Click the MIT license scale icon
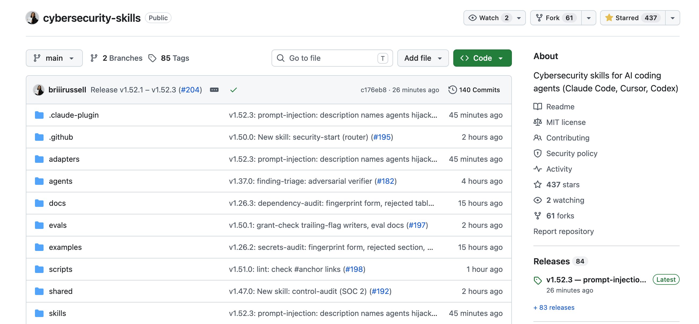 click(x=537, y=122)
